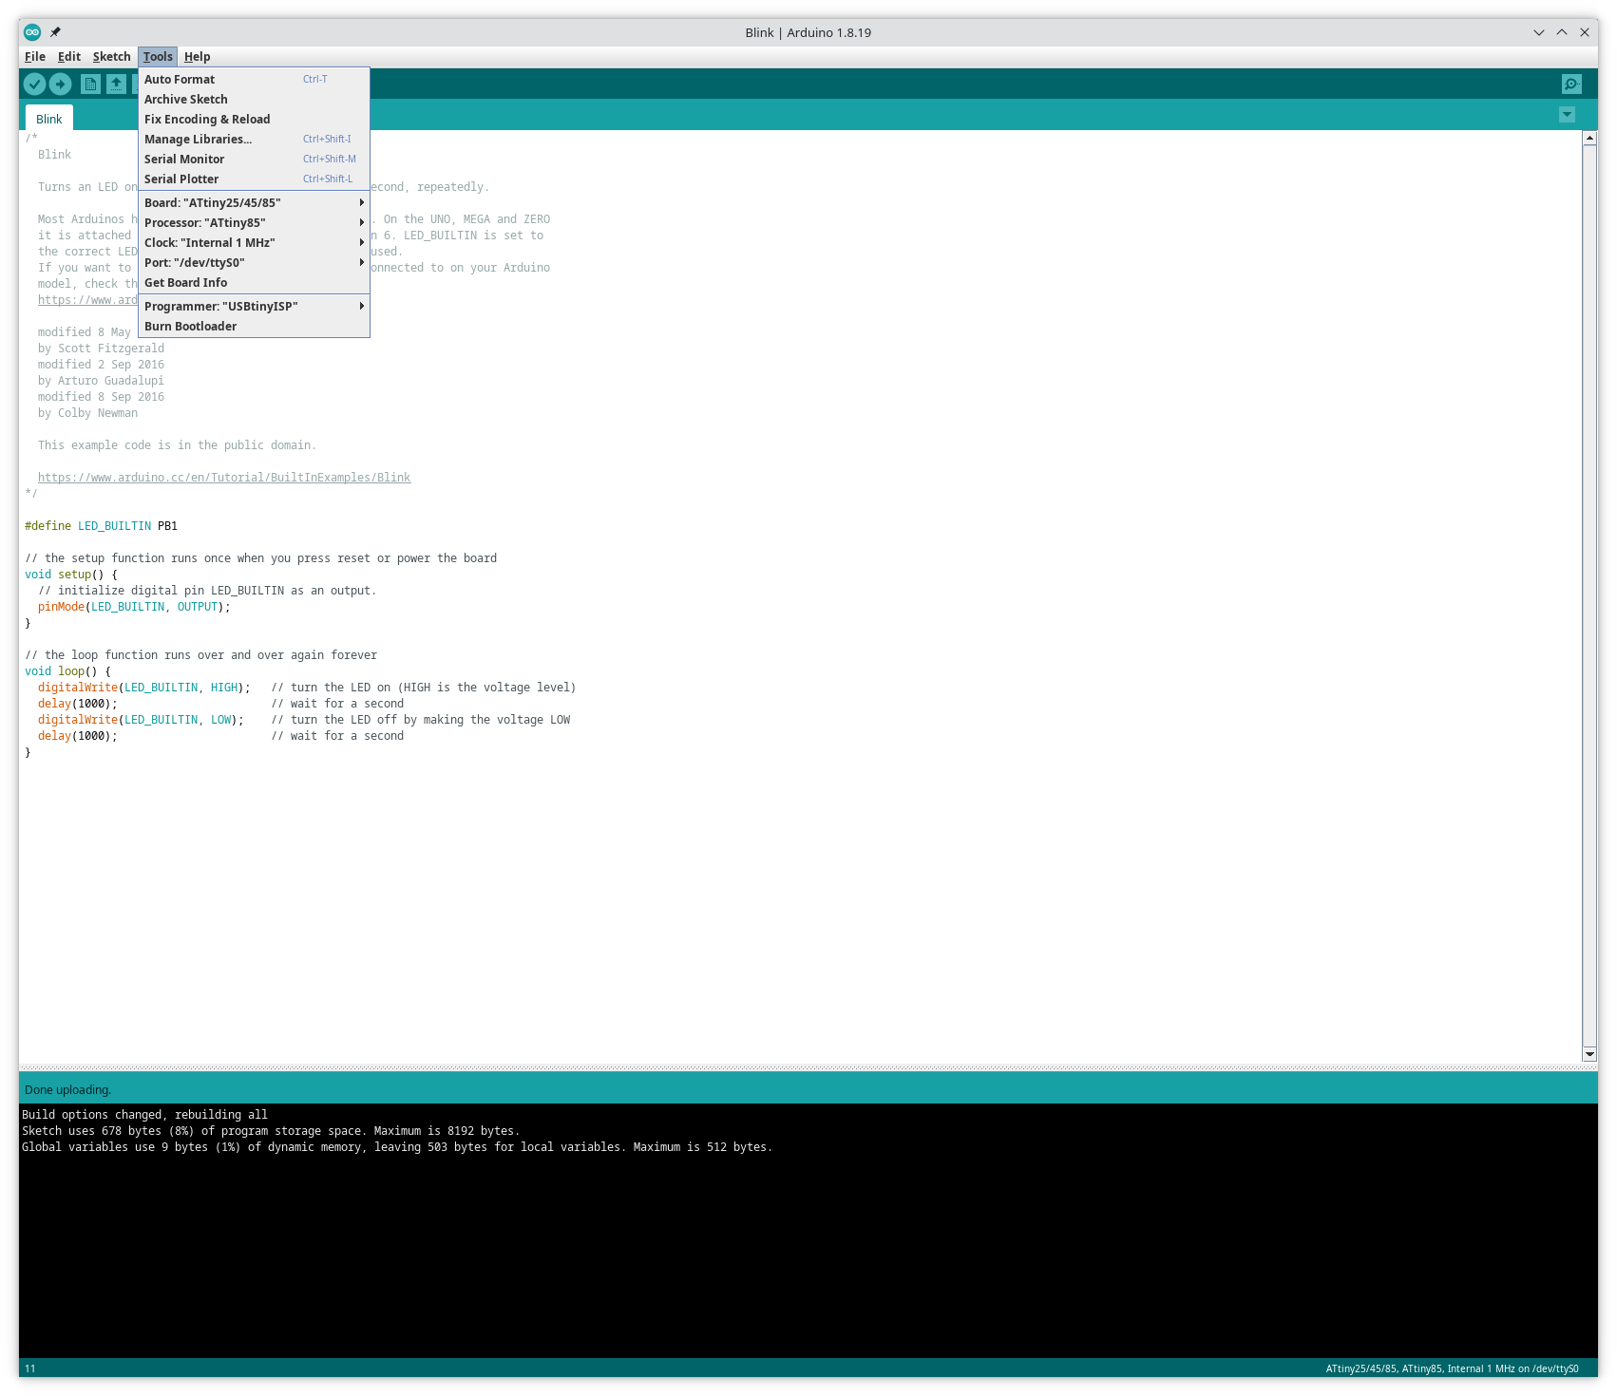Click the editor scrollbar up arrow
1617x1396 pixels.
[1589, 138]
